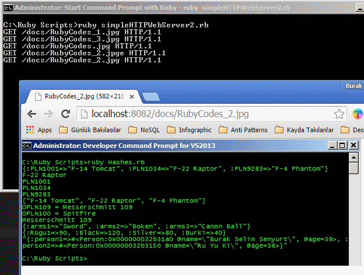This screenshot has height=275, width=364.
Task: Open a new Chrome tab
Action: pyautogui.click(x=151, y=97)
